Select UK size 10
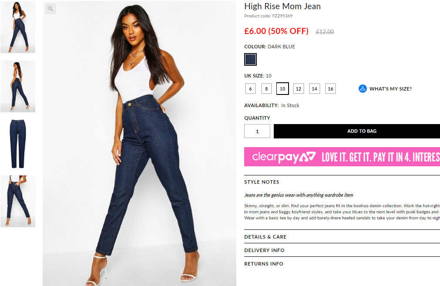440x286 pixels. click(282, 89)
